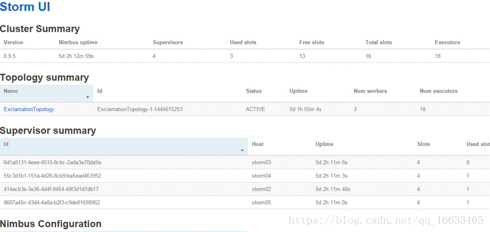Sort topologies by Num executors header
This screenshot has height=232, width=490.
click(439, 91)
